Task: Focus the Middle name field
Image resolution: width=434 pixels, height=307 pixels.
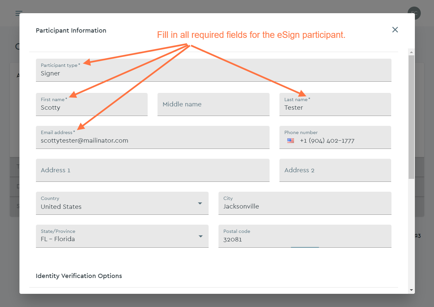Action: click(214, 104)
